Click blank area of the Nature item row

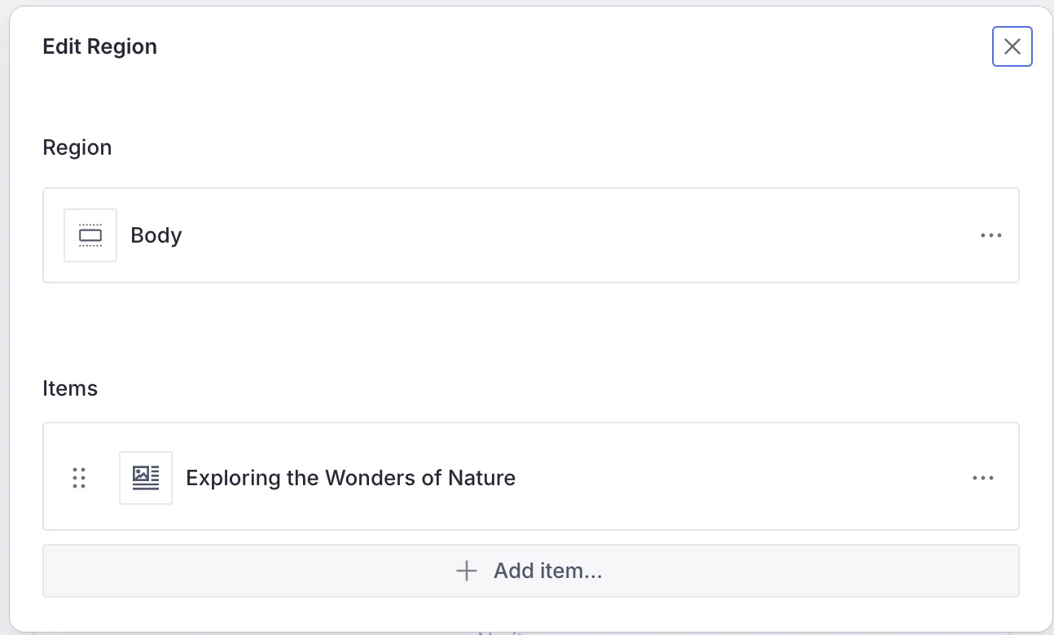click(733, 478)
